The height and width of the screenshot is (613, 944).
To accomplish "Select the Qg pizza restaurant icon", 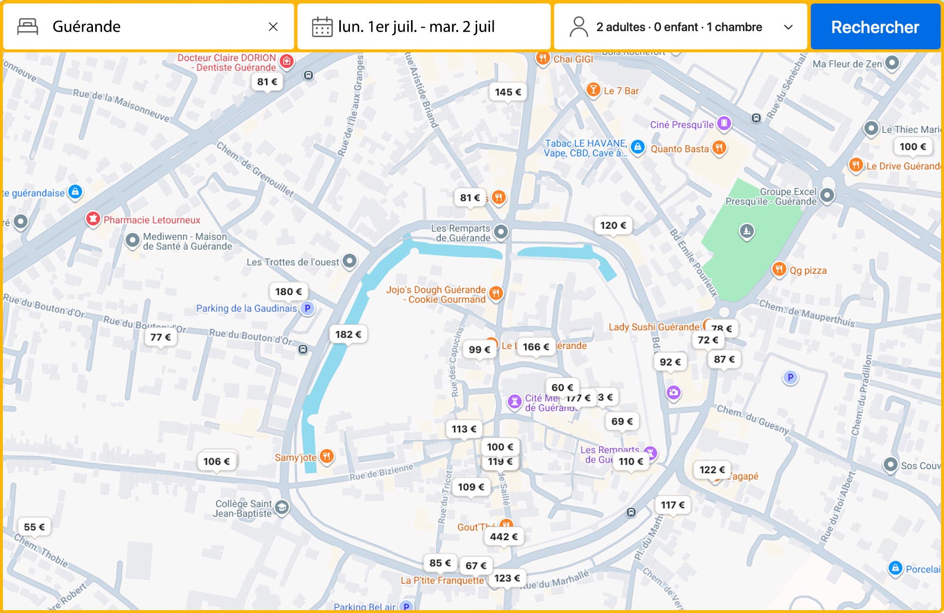I will coord(779,270).
